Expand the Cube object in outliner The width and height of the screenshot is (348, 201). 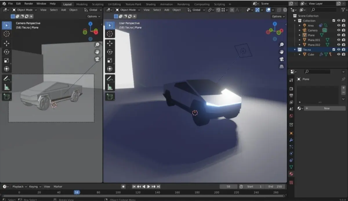tap(300, 54)
